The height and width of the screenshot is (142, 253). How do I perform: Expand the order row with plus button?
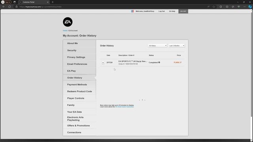coord(103,62)
